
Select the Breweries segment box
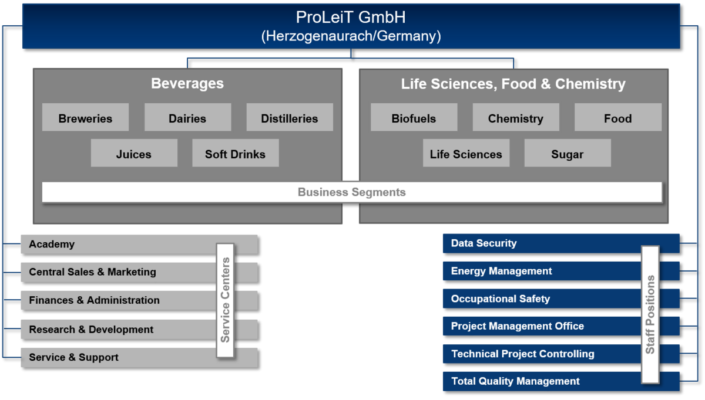[x=85, y=117]
